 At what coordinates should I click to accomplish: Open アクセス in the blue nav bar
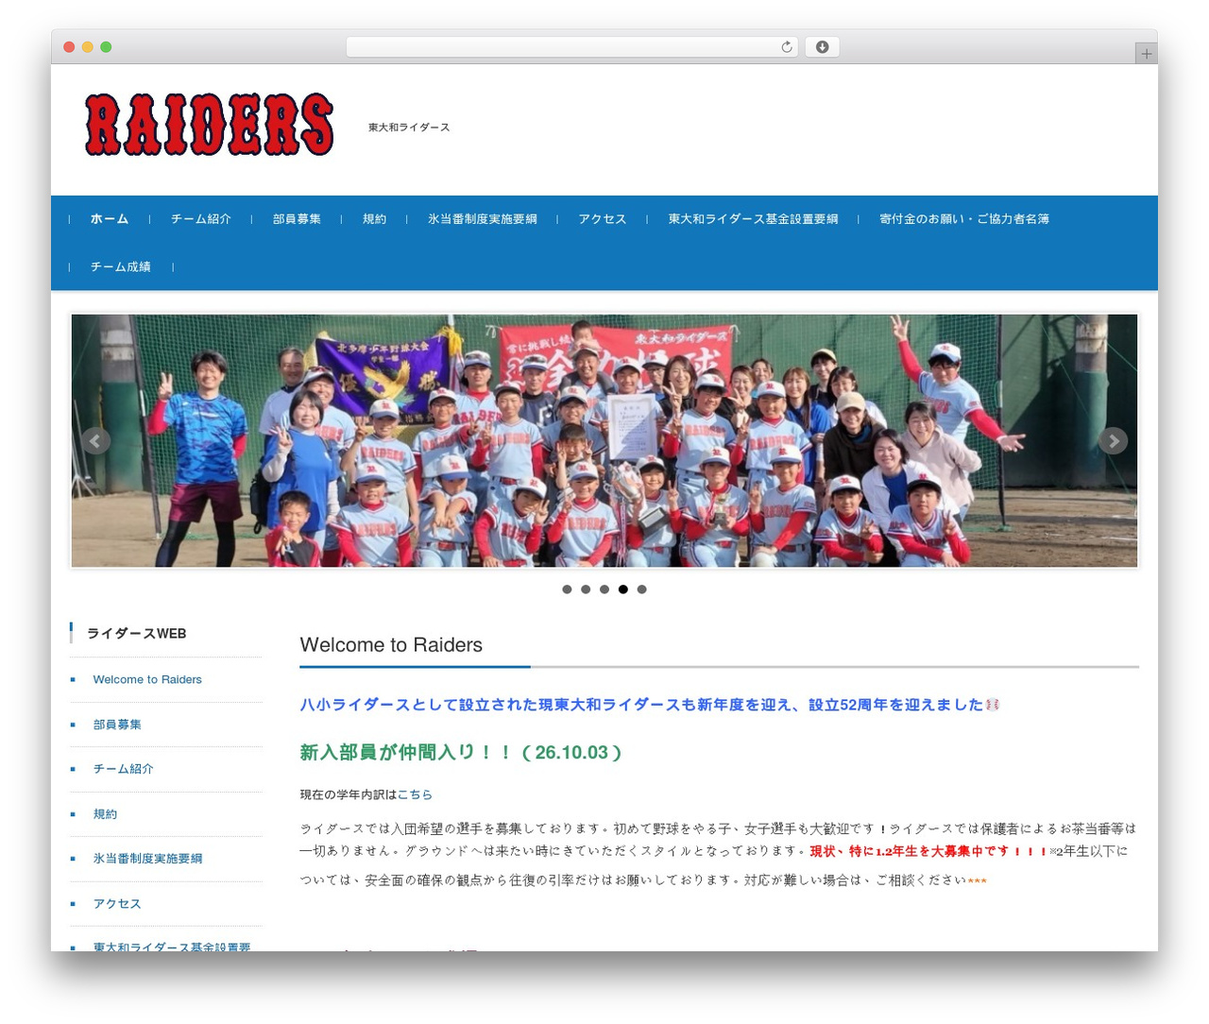[x=602, y=219]
